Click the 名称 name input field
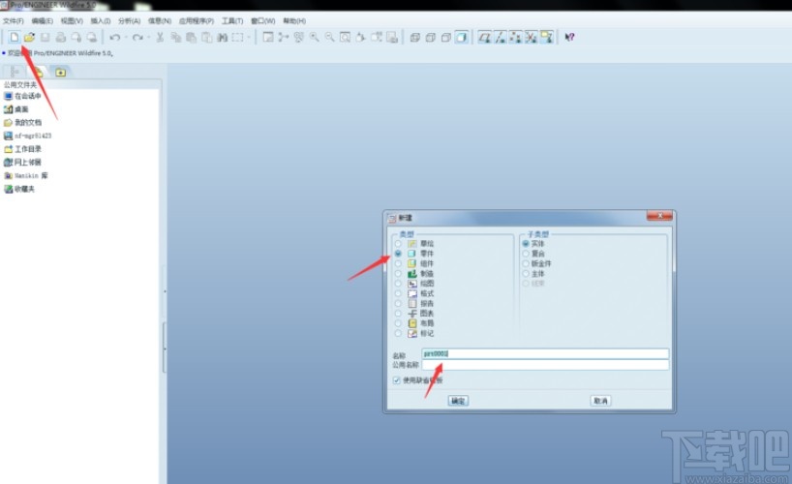This screenshot has height=484, width=792. pyautogui.click(x=545, y=353)
